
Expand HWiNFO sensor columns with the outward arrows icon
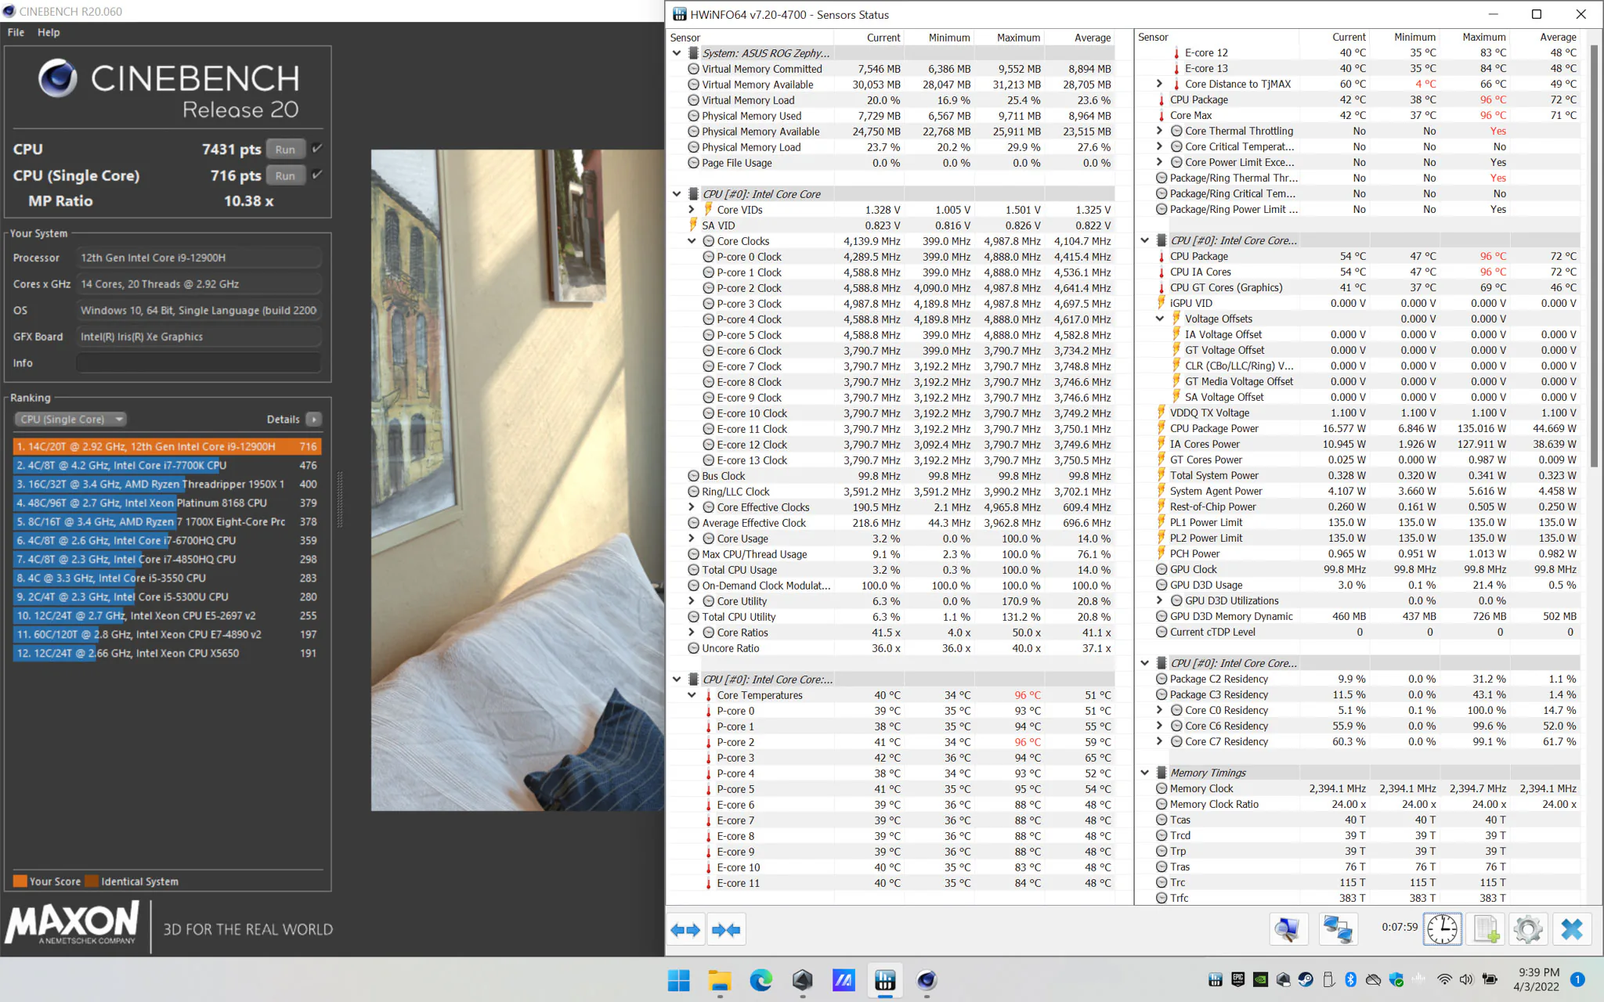(x=685, y=929)
